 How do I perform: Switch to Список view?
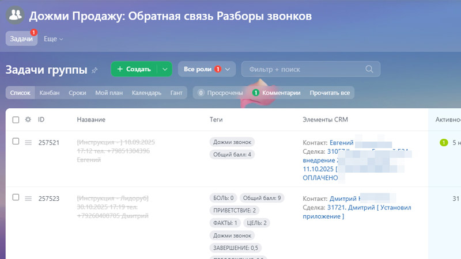tap(20, 93)
